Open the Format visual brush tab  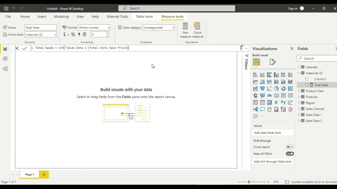(273, 62)
